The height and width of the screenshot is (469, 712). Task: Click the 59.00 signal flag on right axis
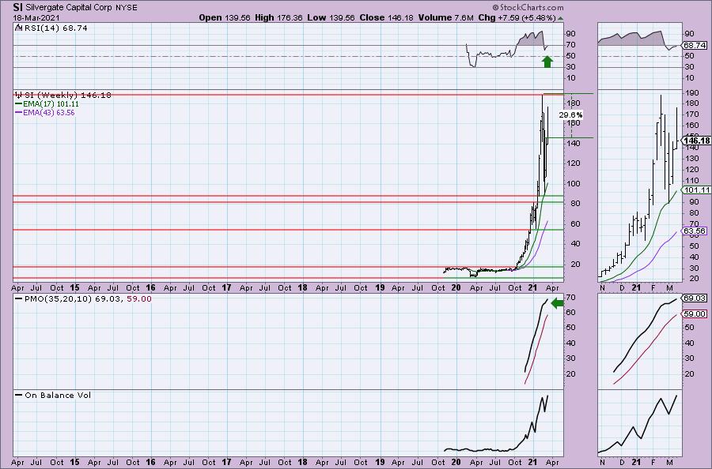(695, 313)
